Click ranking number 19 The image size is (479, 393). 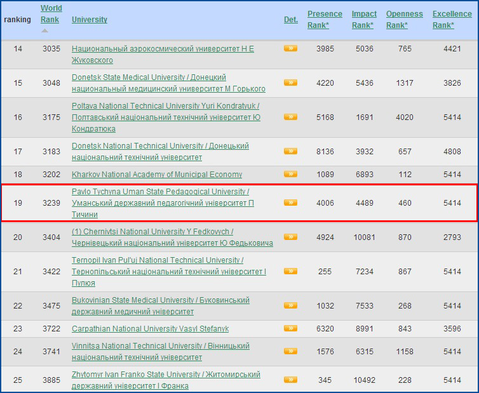coord(18,203)
